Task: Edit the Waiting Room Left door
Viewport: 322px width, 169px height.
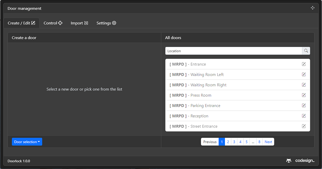Action: coord(304,75)
